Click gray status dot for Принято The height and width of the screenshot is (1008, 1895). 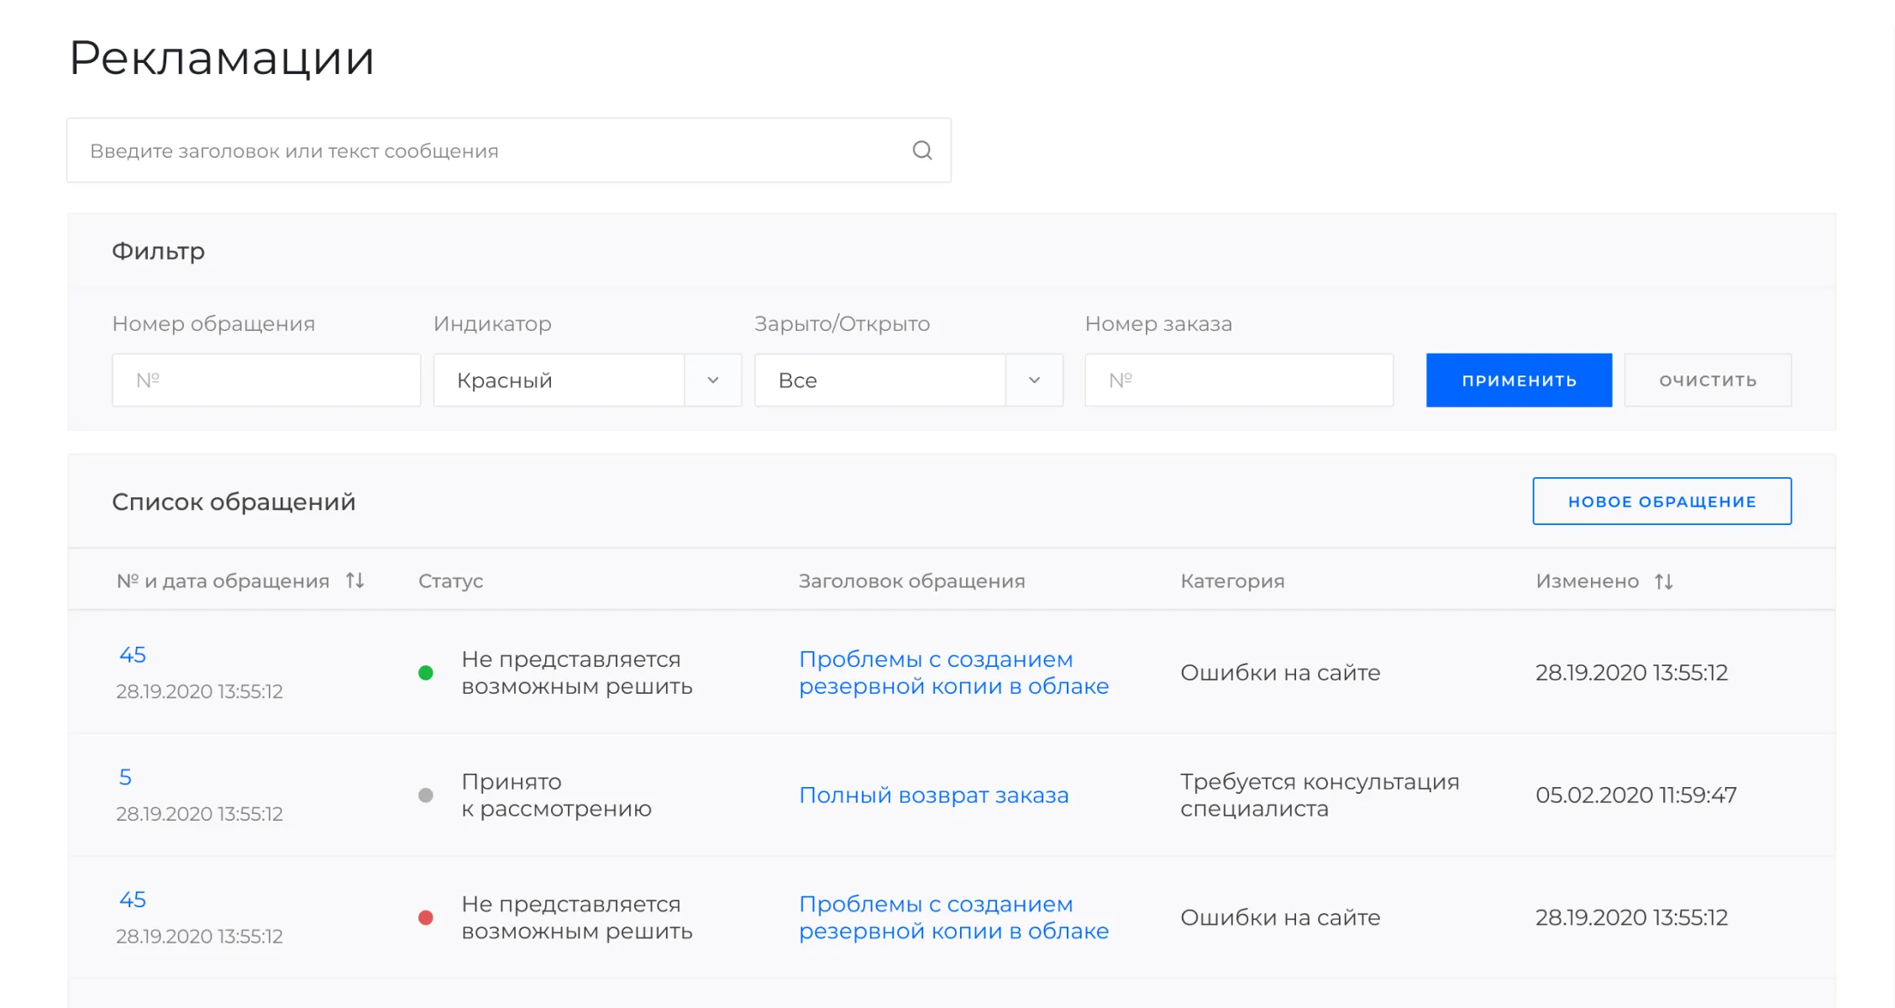point(426,795)
